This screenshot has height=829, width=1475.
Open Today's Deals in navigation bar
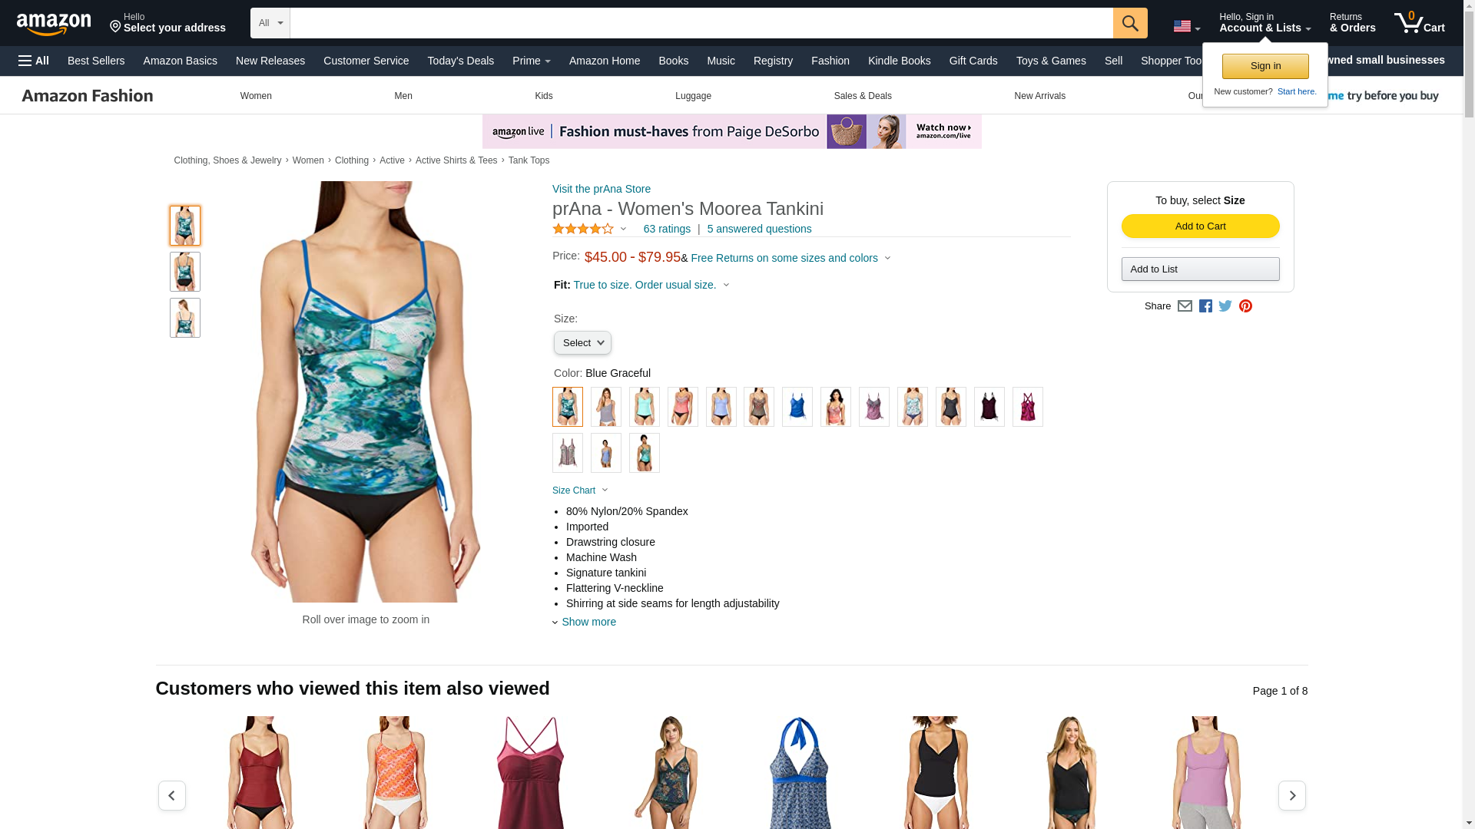[x=460, y=61]
